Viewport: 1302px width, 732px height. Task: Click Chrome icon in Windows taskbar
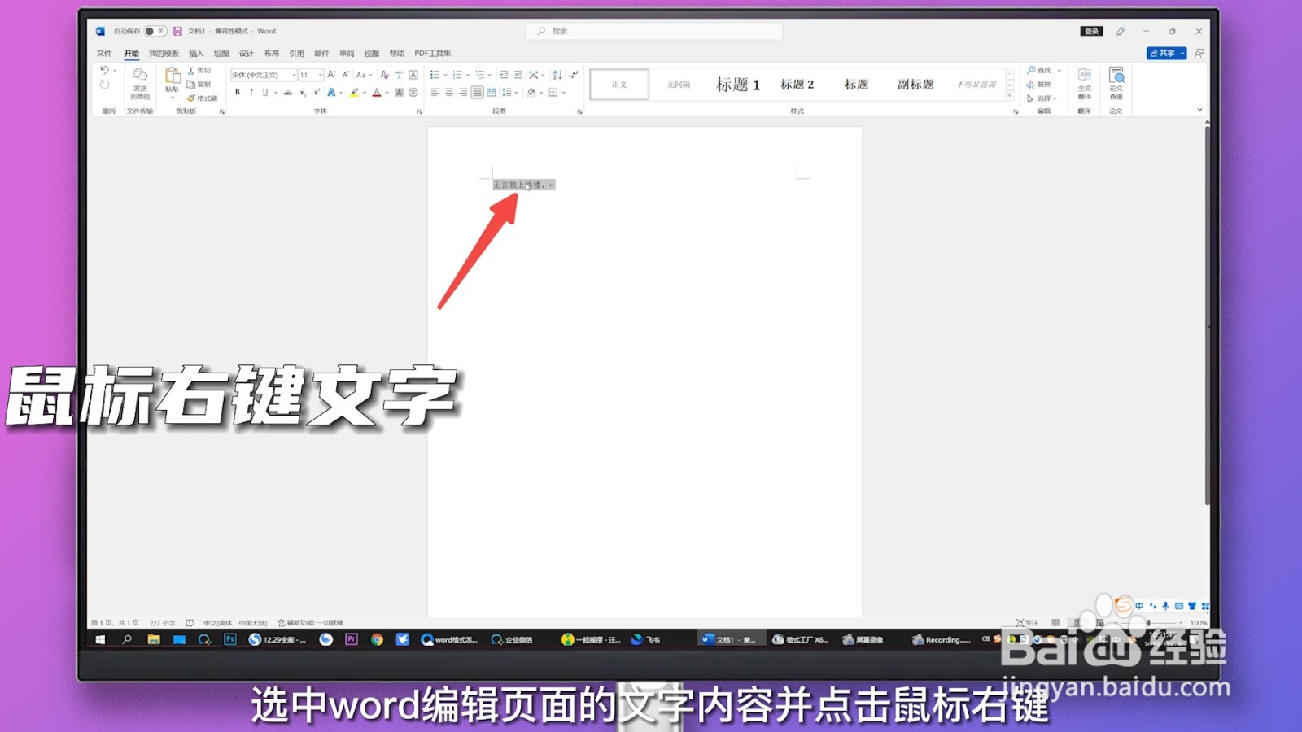point(377,639)
